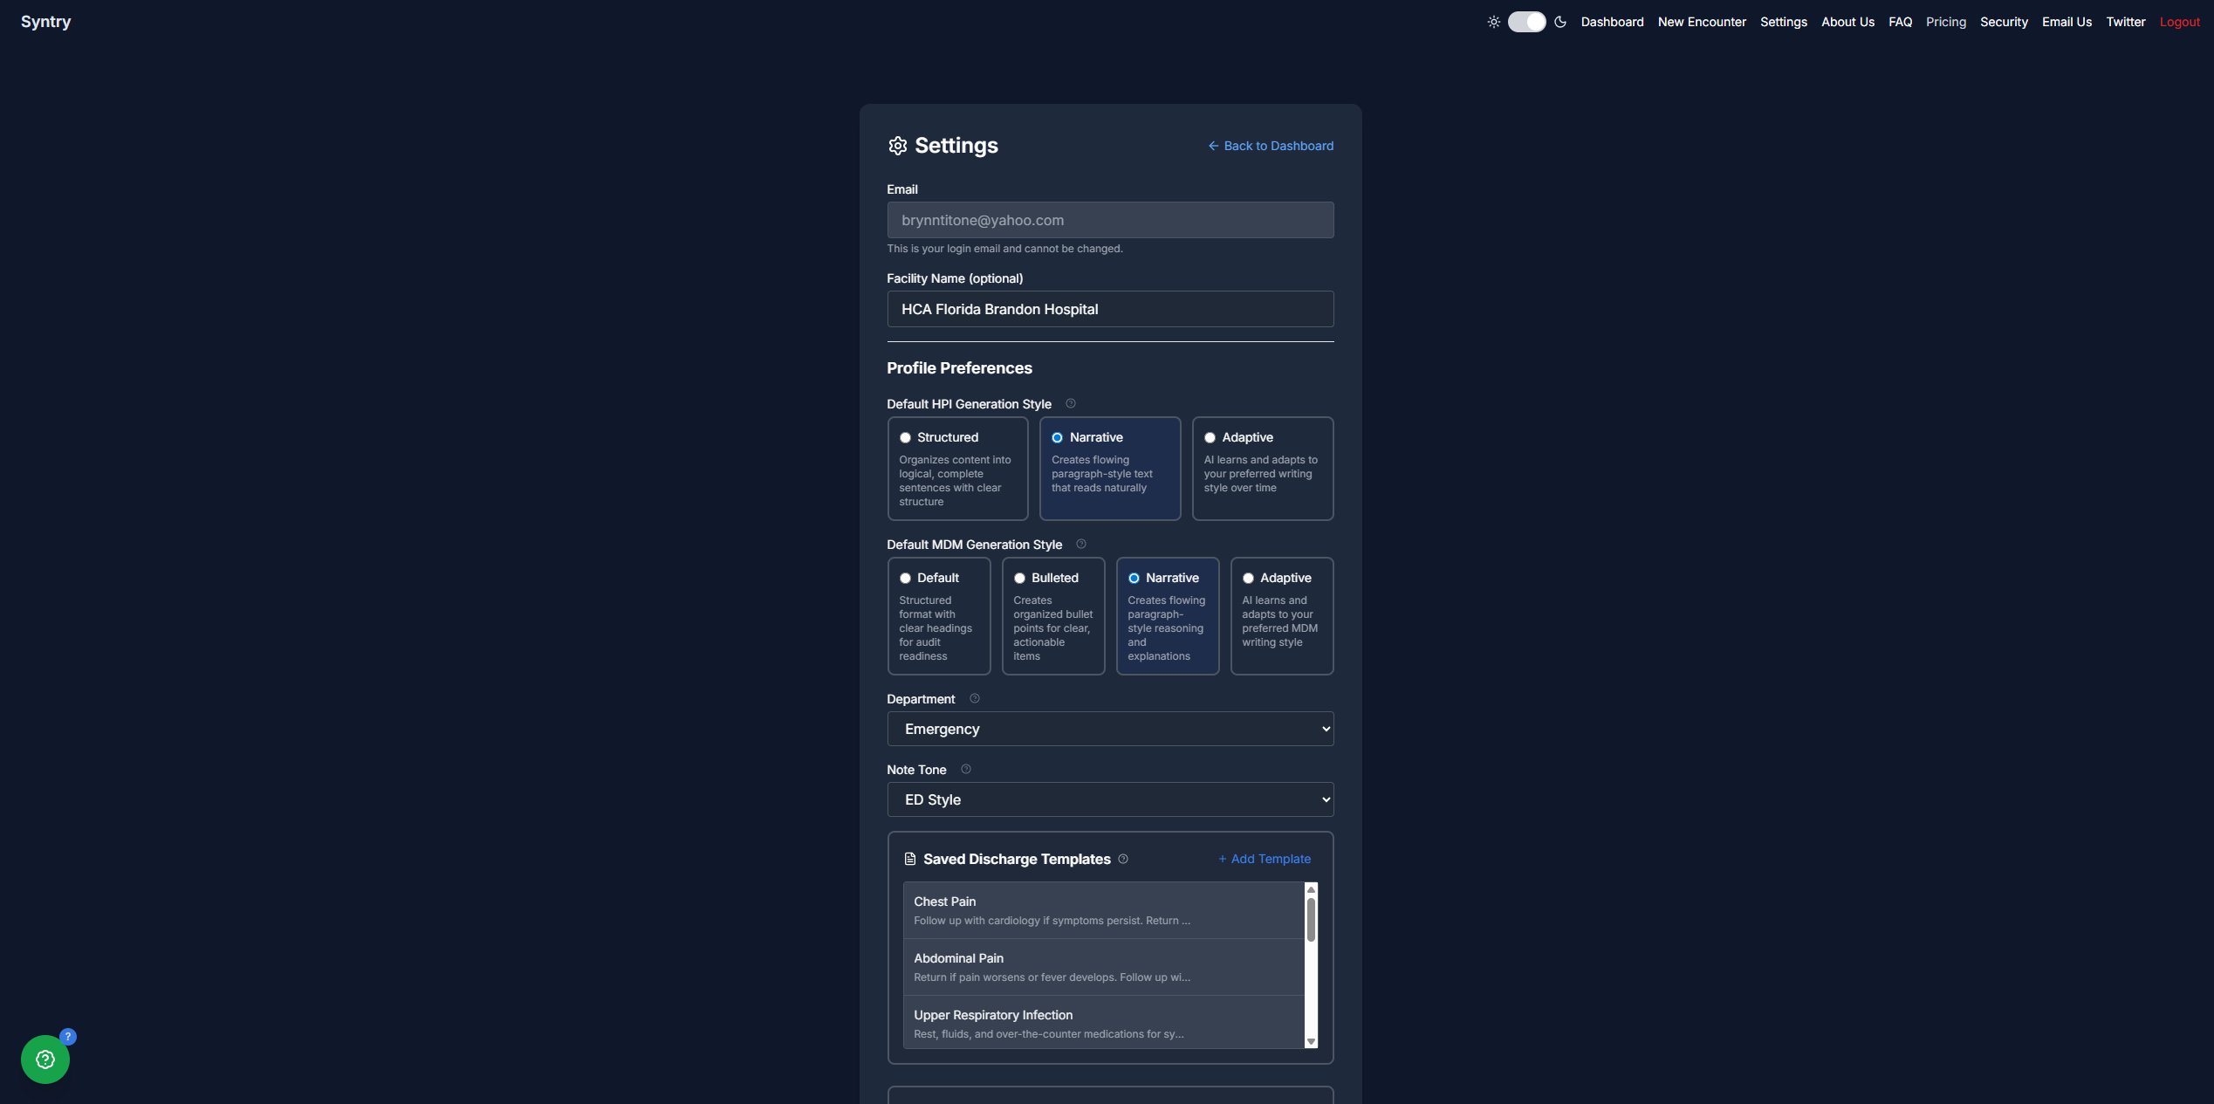Image resolution: width=2214 pixels, height=1104 pixels.
Task: Click the Settings gear icon in heading
Action: [897, 146]
